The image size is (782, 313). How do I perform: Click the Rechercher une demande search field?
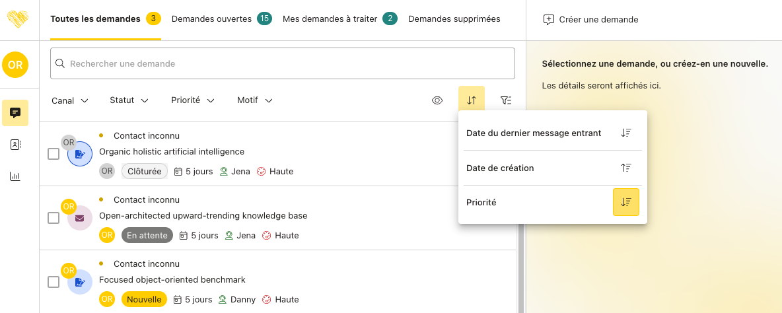coord(282,63)
